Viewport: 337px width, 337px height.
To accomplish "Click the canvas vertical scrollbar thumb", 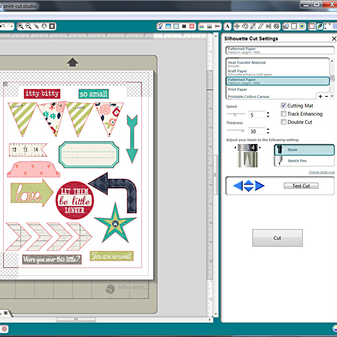I will tap(216, 175).
